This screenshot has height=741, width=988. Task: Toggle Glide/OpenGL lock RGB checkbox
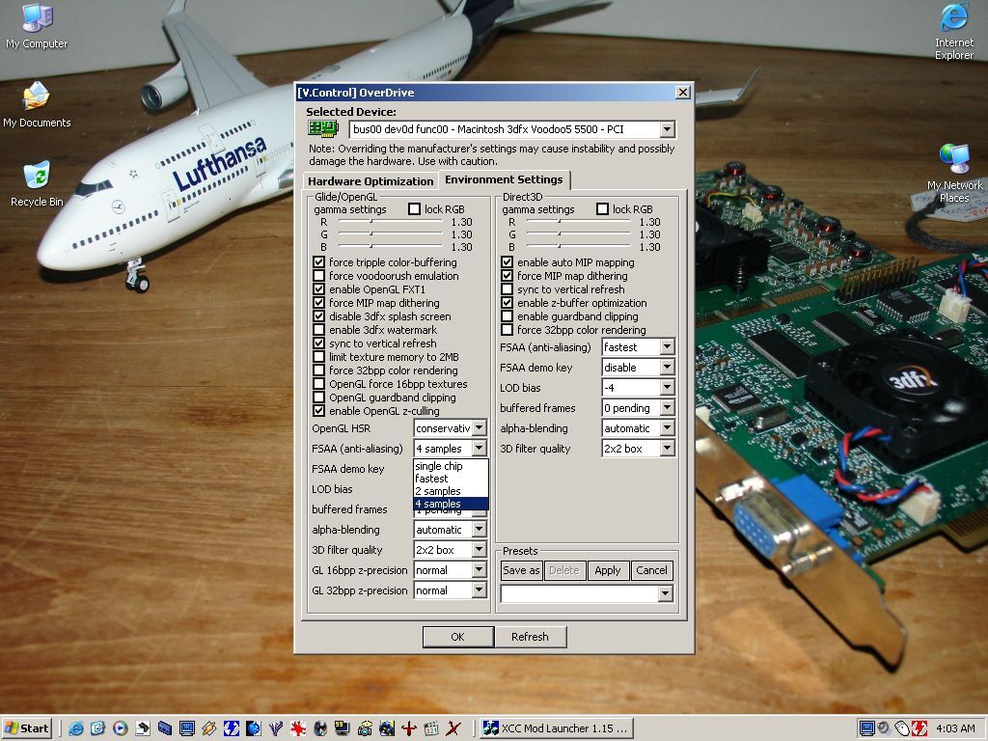pos(414,209)
